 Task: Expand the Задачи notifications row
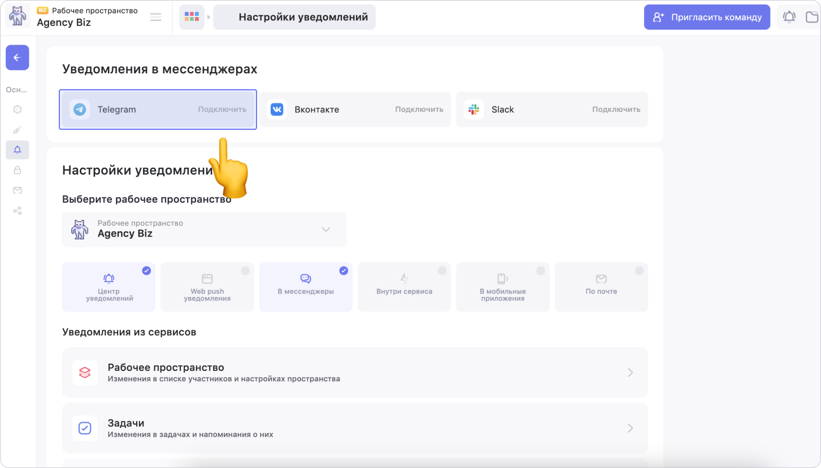[x=354, y=428]
